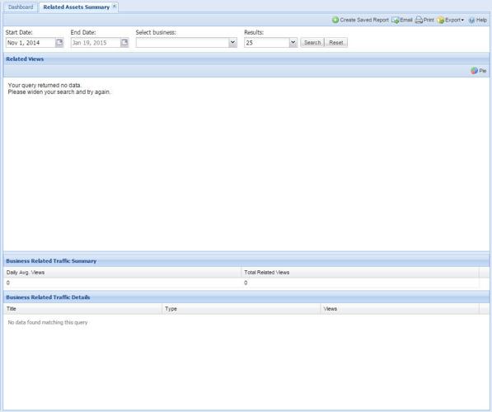Open Help

[x=477, y=20]
